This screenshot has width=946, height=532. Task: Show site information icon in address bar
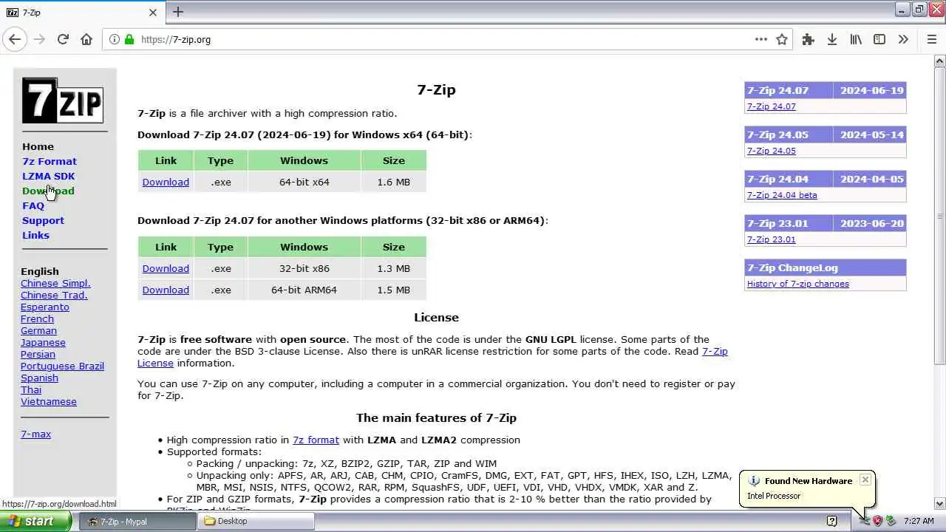[115, 39]
